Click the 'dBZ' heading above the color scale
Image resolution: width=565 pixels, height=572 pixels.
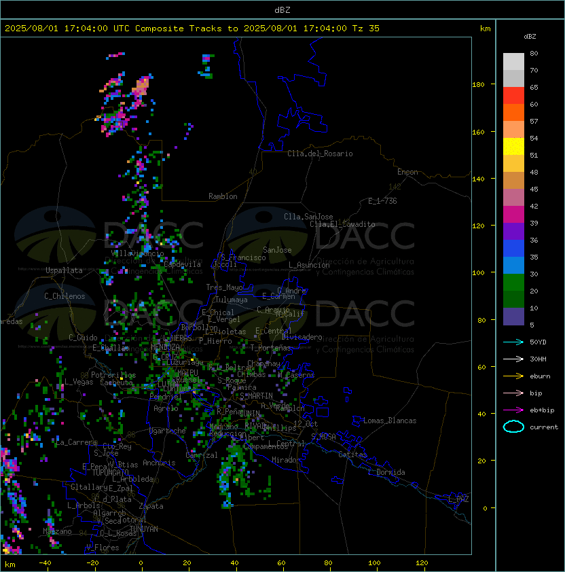point(530,37)
